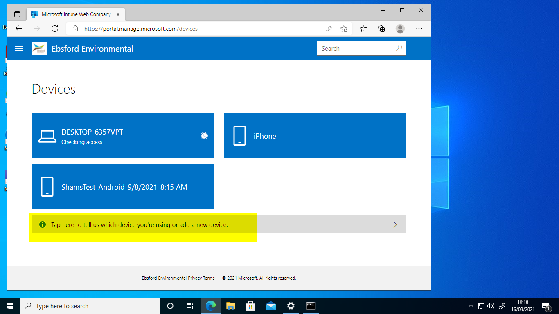Open the ShamsTest_Android device tile

click(x=123, y=187)
